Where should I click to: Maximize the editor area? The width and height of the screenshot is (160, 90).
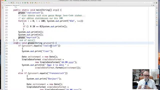(153, 5)
